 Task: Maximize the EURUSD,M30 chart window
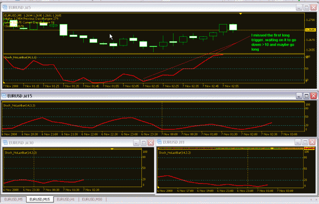(143, 143)
